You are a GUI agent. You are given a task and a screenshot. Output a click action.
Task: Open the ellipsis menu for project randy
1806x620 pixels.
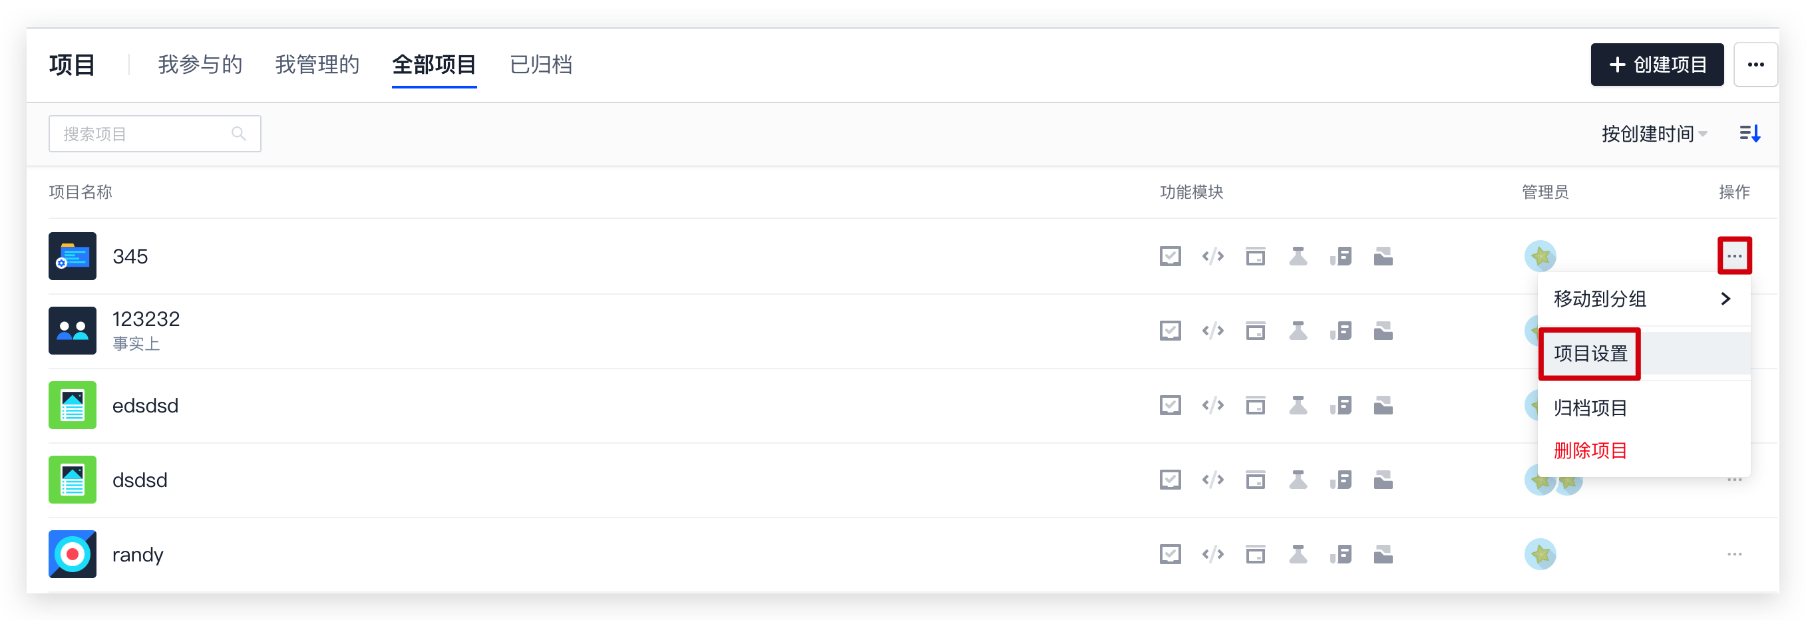pyautogui.click(x=1735, y=554)
